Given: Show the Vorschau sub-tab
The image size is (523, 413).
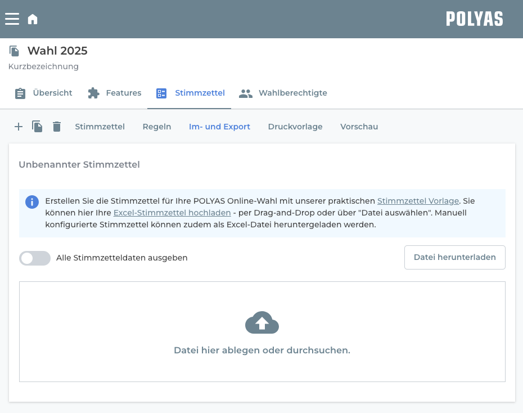Looking at the screenshot, I should click(x=359, y=127).
